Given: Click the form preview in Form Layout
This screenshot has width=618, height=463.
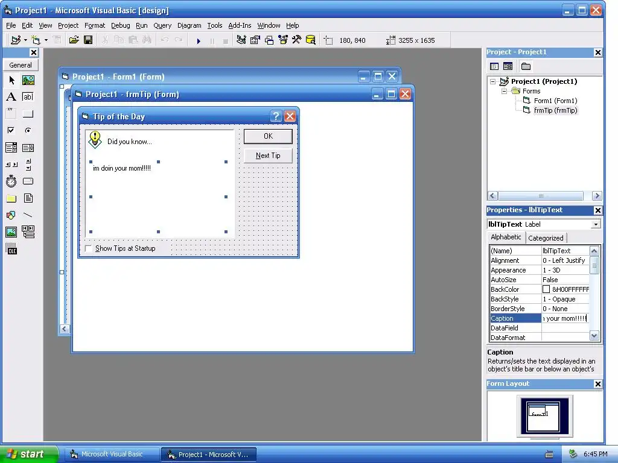Looking at the screenshot, I should [544, 417].
